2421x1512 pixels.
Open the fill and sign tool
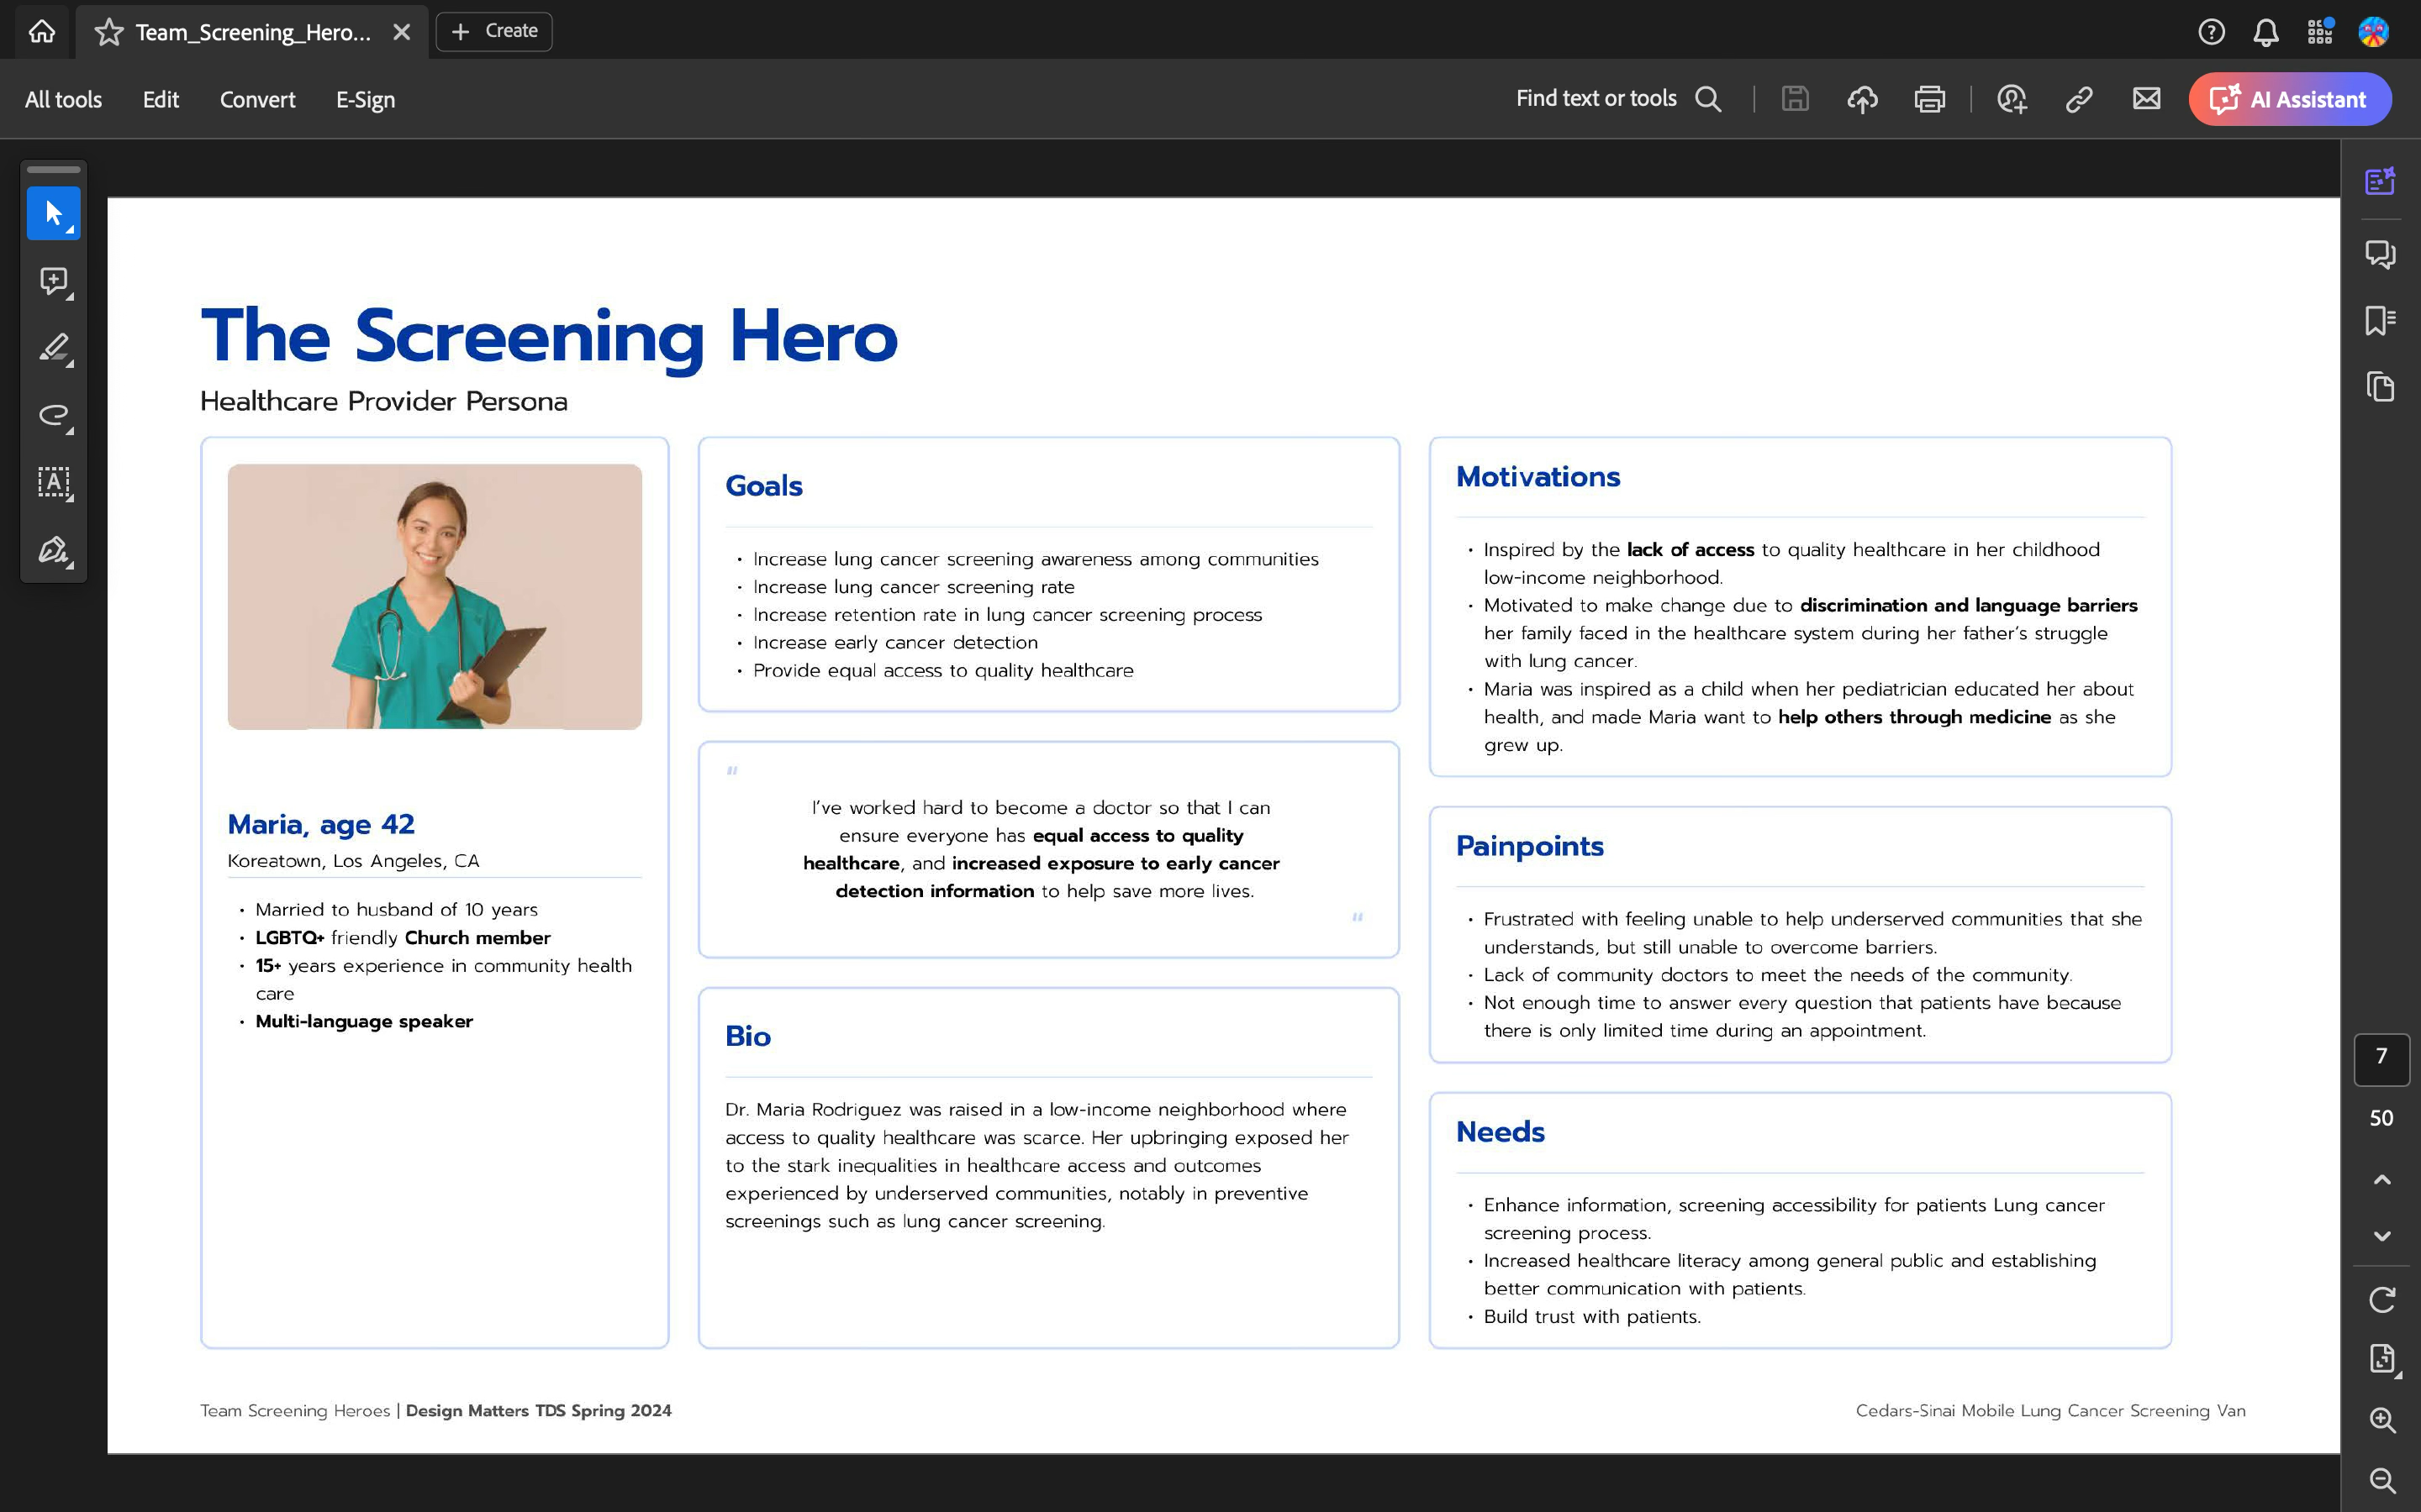(x=53, y=550)
